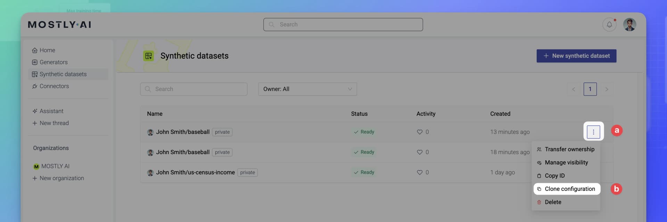Delete the dataset via menu
Image resolution: width=667 pixels, height=222 pixels.
click(553, 202)
